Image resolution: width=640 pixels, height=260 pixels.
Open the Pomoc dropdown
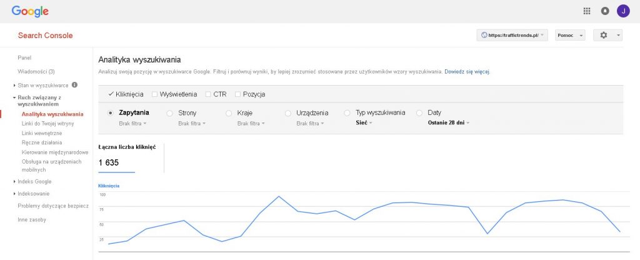pyautogui.click(x=570, y=35)
